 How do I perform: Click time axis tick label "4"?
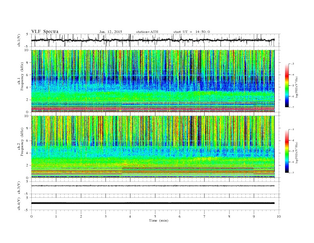pyautogui.click(x=130, y=216)
